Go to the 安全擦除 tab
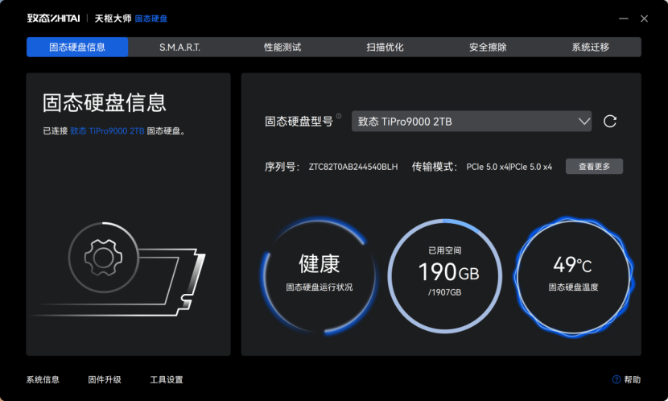 click(488, 48)
